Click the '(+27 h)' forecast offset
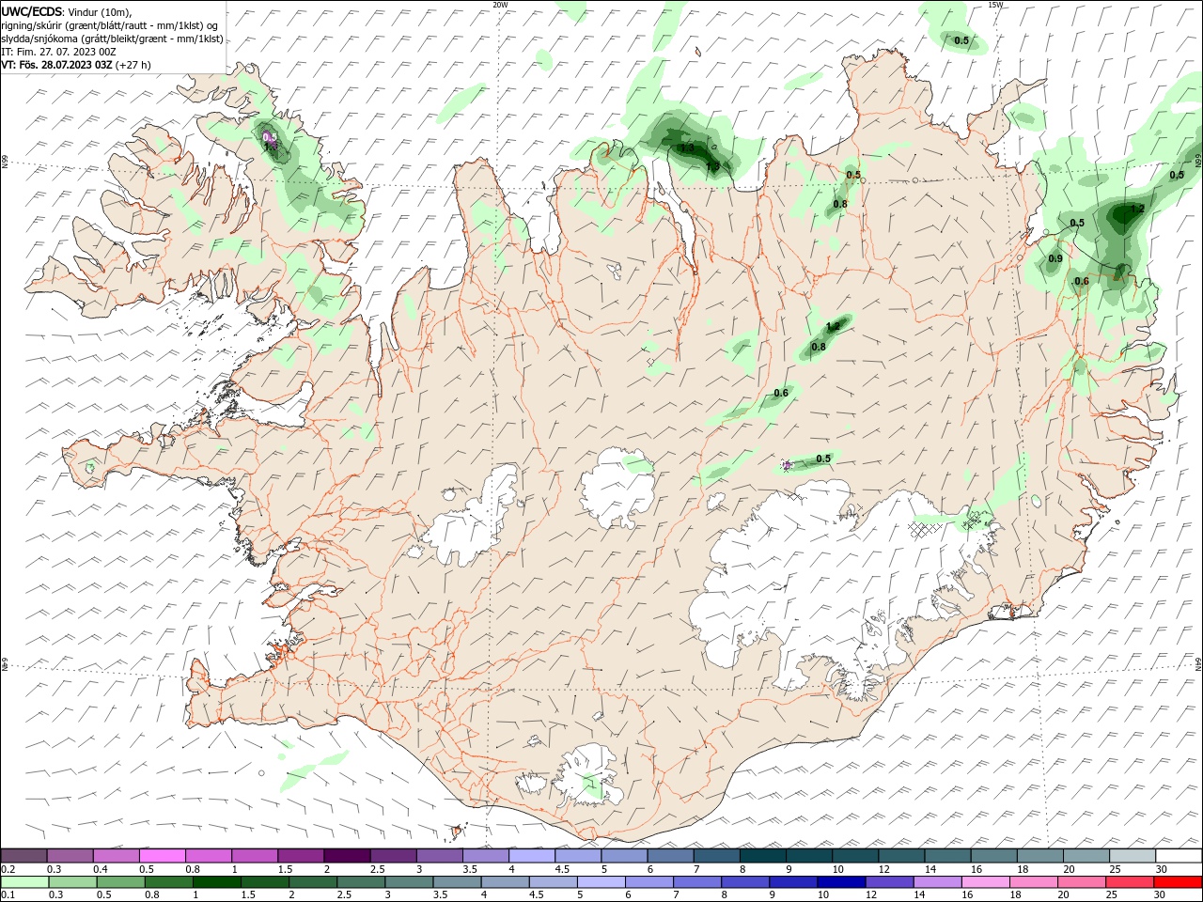This screenshot has width=1203, height=902. pyautogui.click(x=133, y=65)
